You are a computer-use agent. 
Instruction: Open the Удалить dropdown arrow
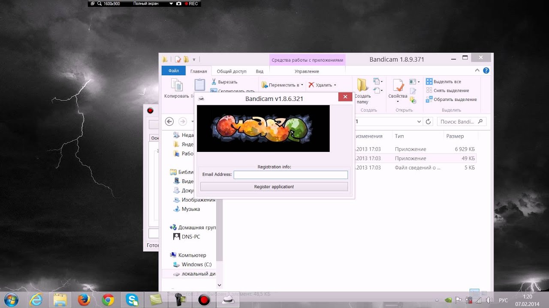pos(335,85)
